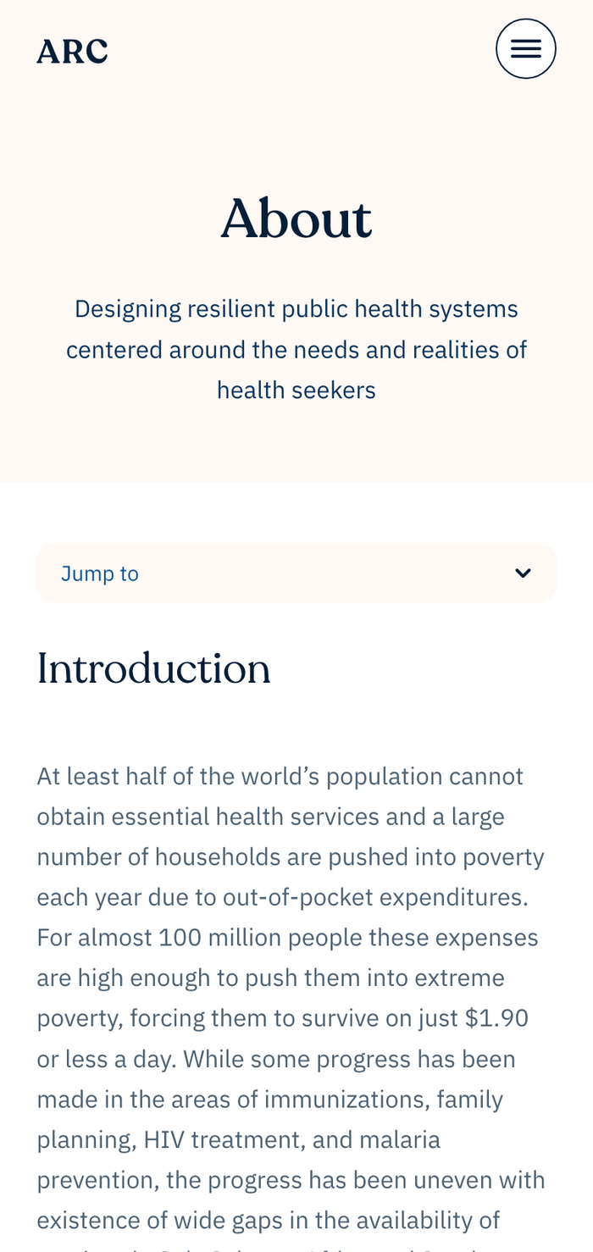
Task: Click the ARC logo
Action: click(72, 52)
